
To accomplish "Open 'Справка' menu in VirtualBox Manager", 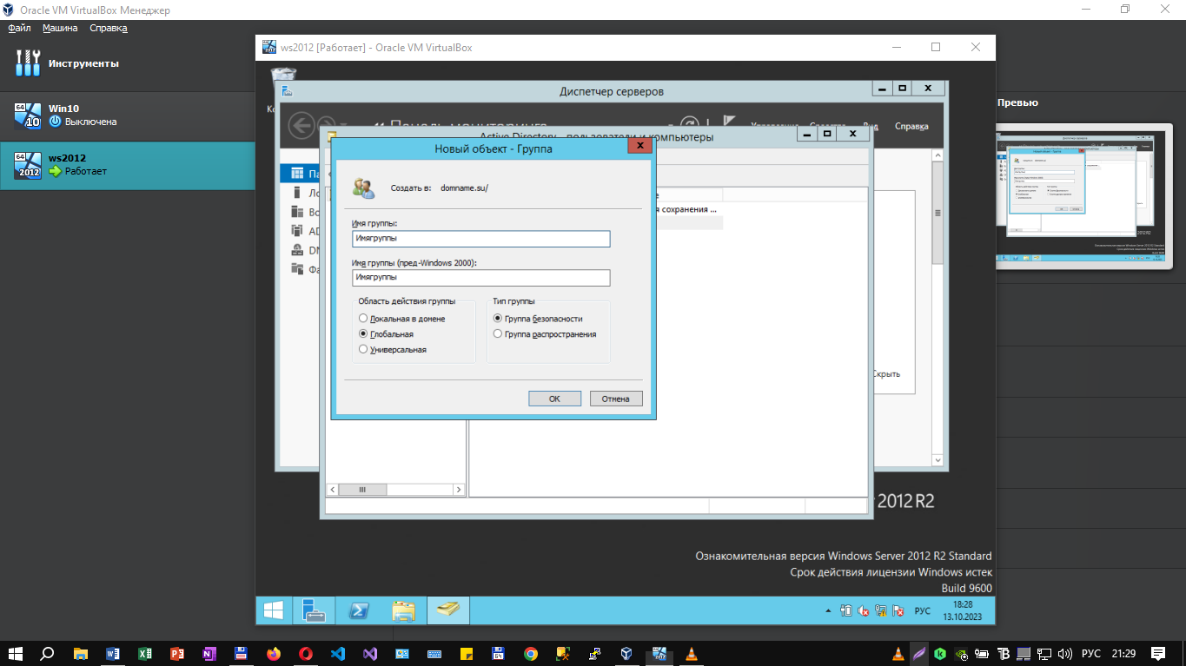I will pos(109,28).
